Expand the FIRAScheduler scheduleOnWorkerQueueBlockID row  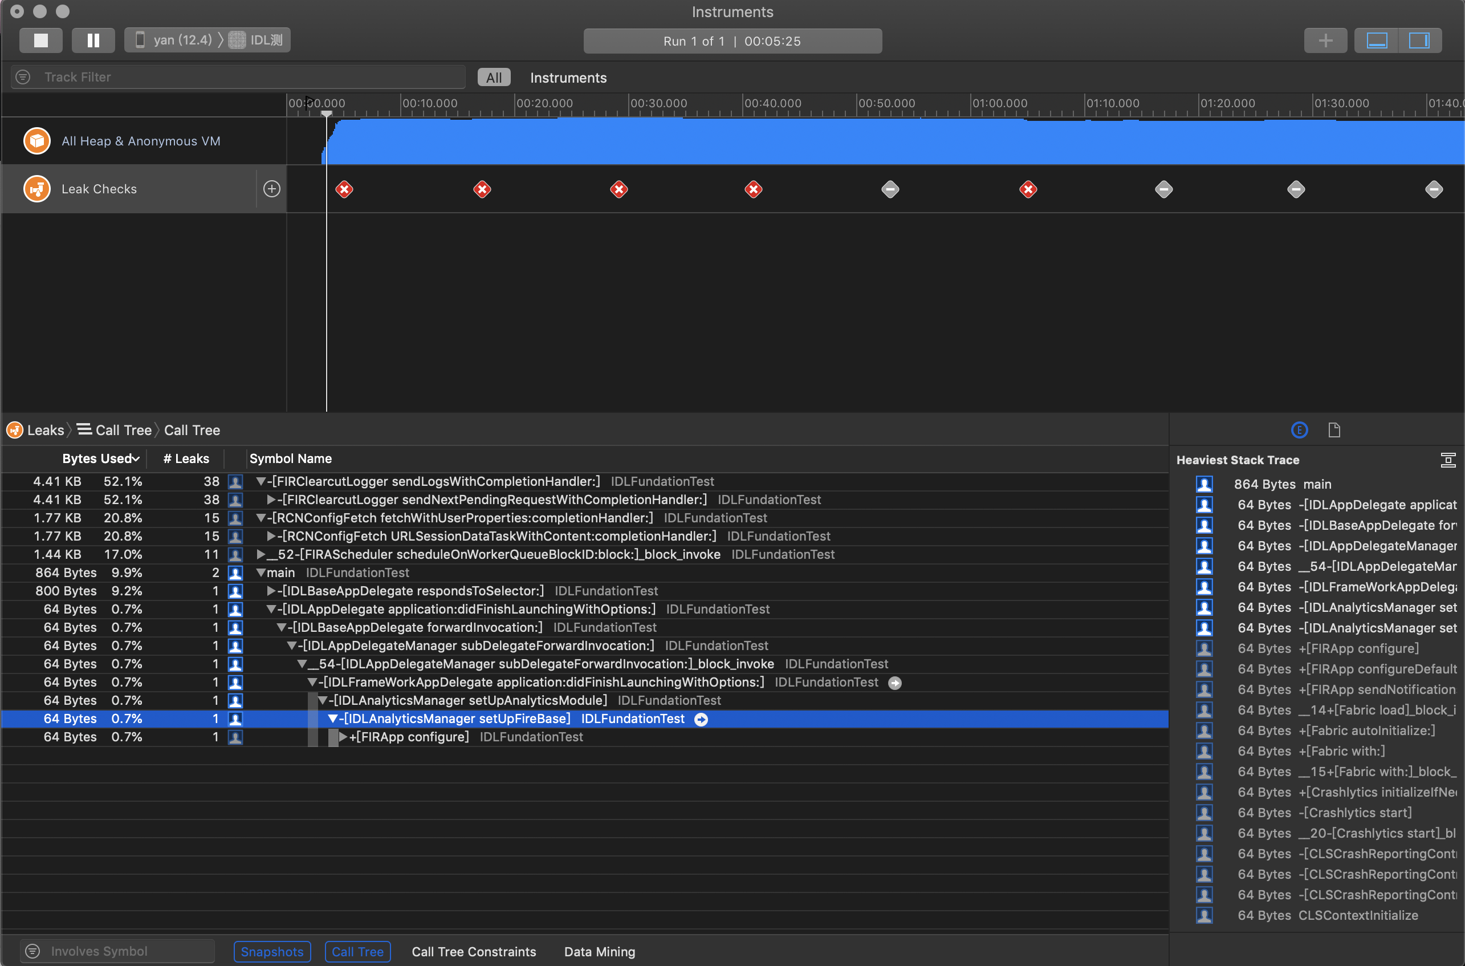[261, 554]
